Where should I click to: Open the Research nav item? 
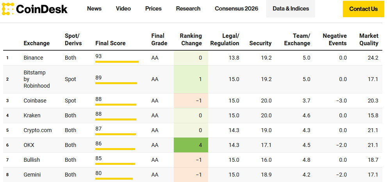pos(188,9)
